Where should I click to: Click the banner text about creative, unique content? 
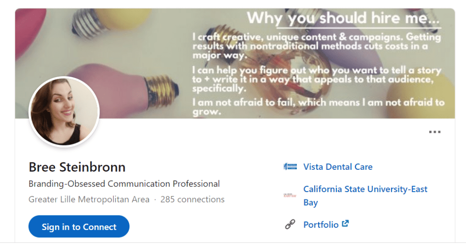click(x=316, y=46)
